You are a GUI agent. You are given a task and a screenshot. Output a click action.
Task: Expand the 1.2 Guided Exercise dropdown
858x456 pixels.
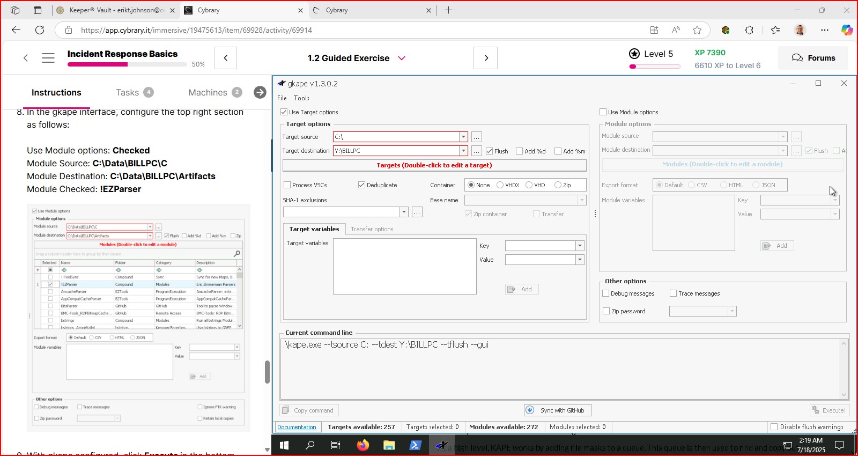(x=402, y=58)
